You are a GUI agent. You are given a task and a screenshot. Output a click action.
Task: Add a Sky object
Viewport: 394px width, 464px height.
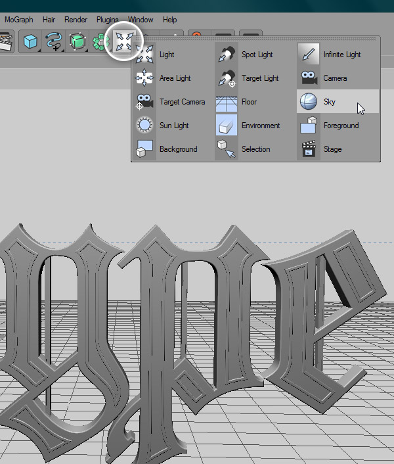(338, 101)
